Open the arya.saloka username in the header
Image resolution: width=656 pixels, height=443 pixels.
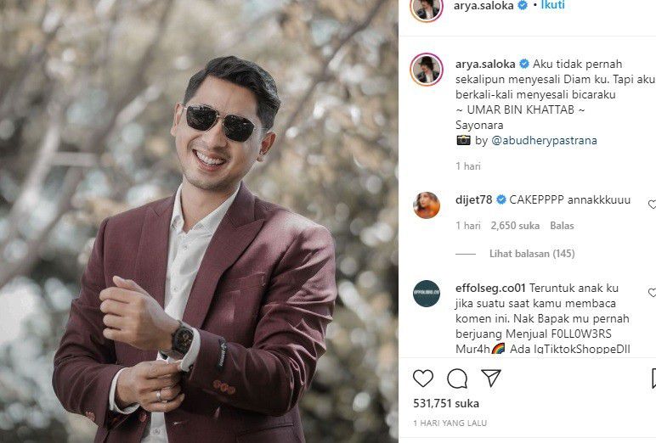484,5
